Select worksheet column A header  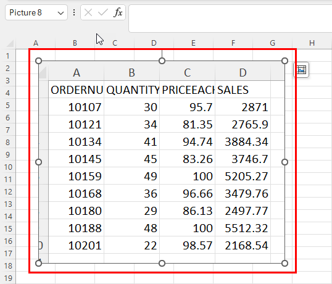(36, 43)
